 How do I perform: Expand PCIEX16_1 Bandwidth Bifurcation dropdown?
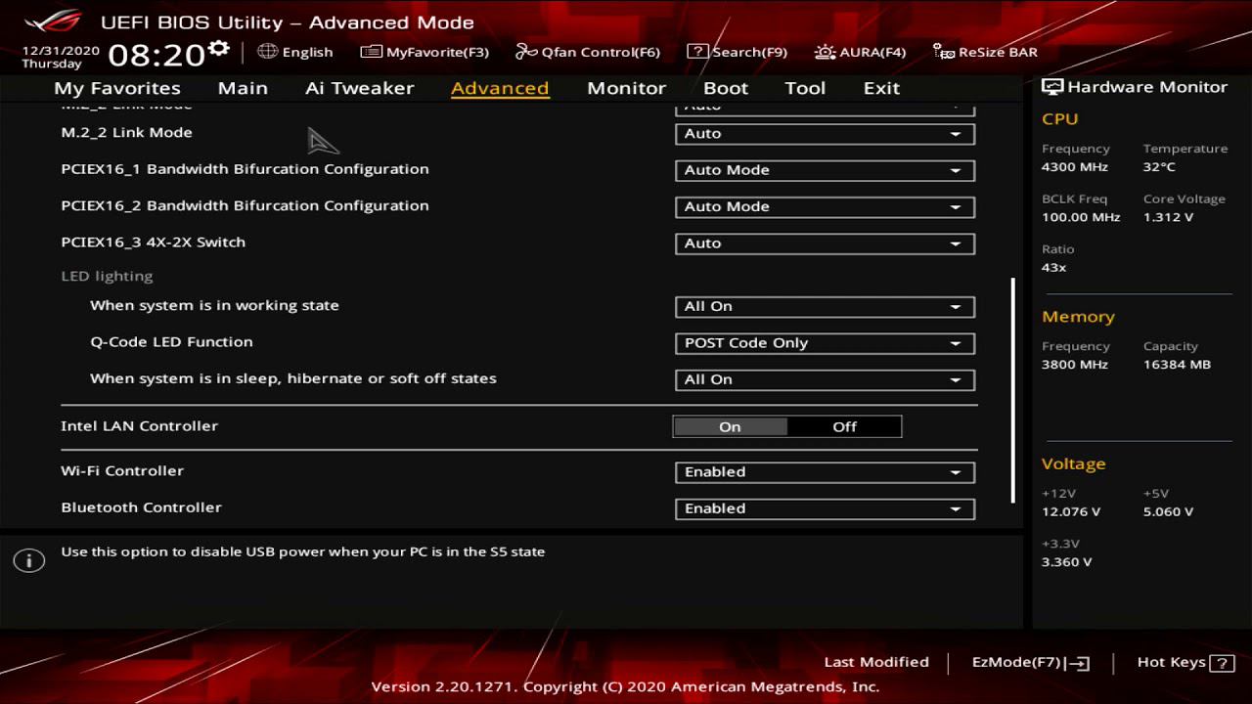pos(825,170)
